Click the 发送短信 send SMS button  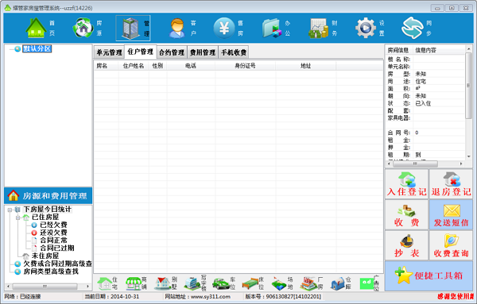tap(451, 215)
